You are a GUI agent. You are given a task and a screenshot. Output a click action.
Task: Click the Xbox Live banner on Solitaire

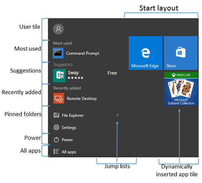point(181,75)
